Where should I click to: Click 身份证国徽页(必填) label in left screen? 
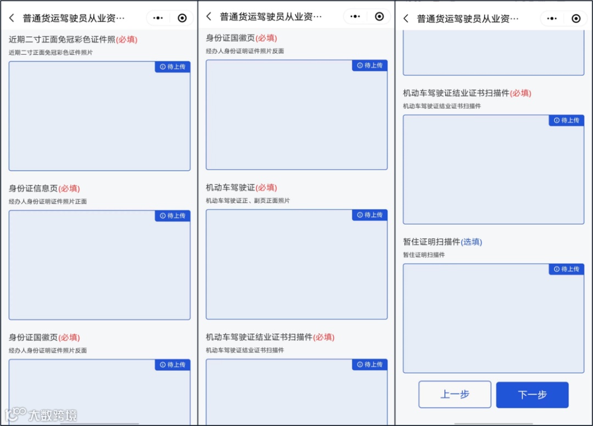(44, 337)
